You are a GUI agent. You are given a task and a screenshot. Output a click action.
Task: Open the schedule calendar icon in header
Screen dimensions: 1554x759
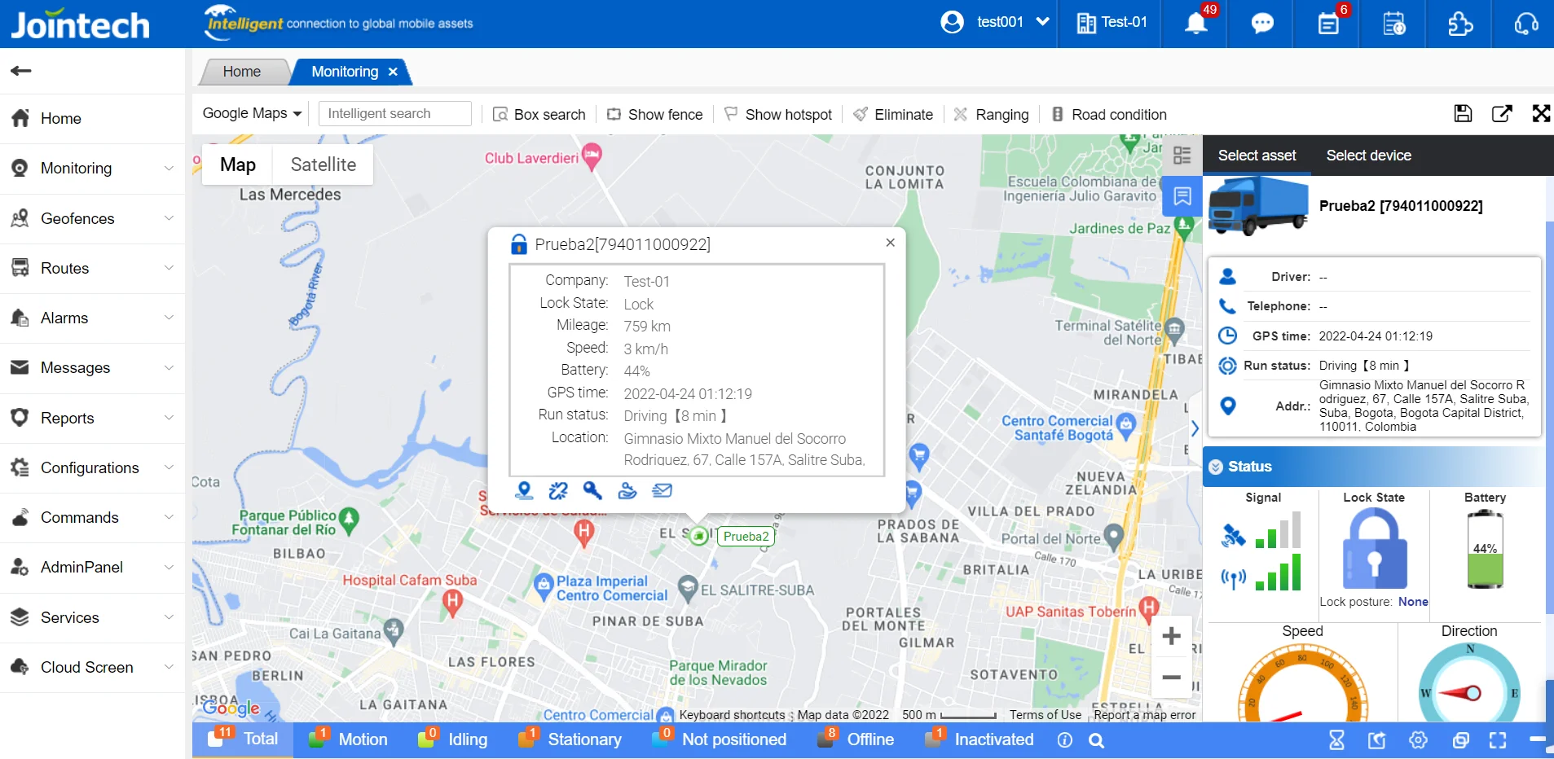point(1394,23)
